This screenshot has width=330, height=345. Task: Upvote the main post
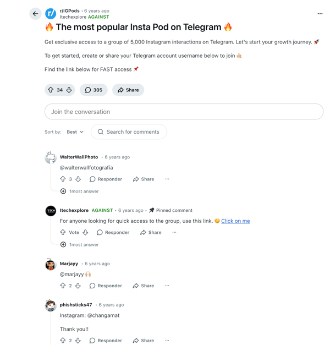point(51,90)
